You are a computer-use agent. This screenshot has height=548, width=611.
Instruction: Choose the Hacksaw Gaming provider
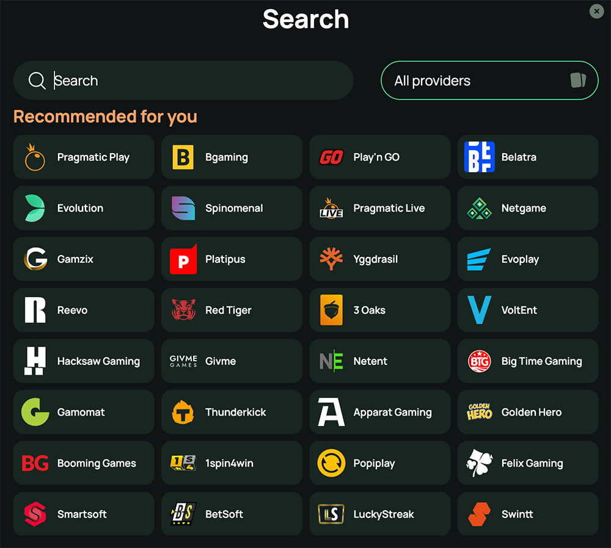coord(84,361)
